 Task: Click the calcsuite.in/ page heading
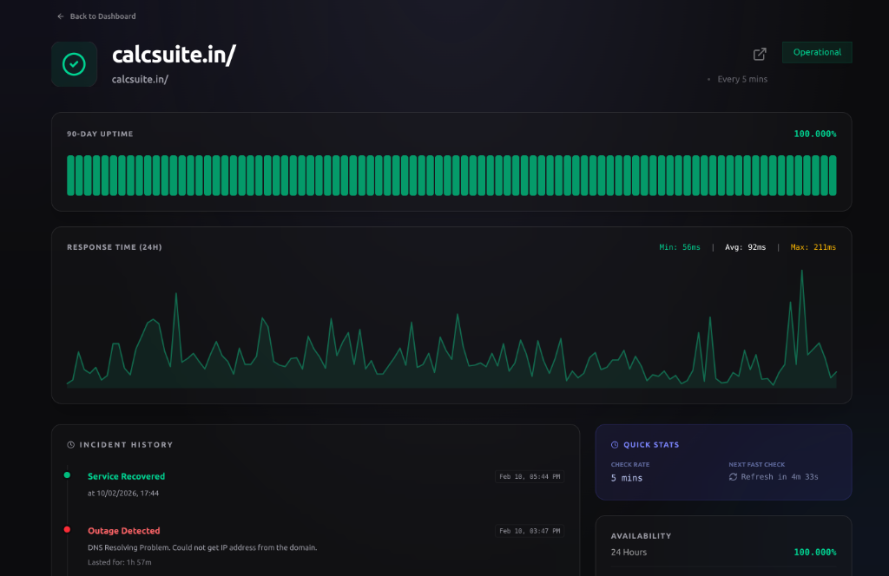(174, 56)
